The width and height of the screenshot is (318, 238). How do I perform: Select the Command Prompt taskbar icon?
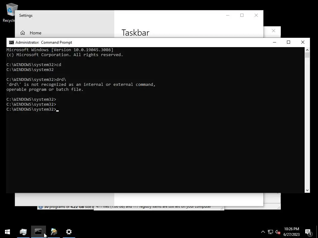pyautogui.click(x=38, y=232)
